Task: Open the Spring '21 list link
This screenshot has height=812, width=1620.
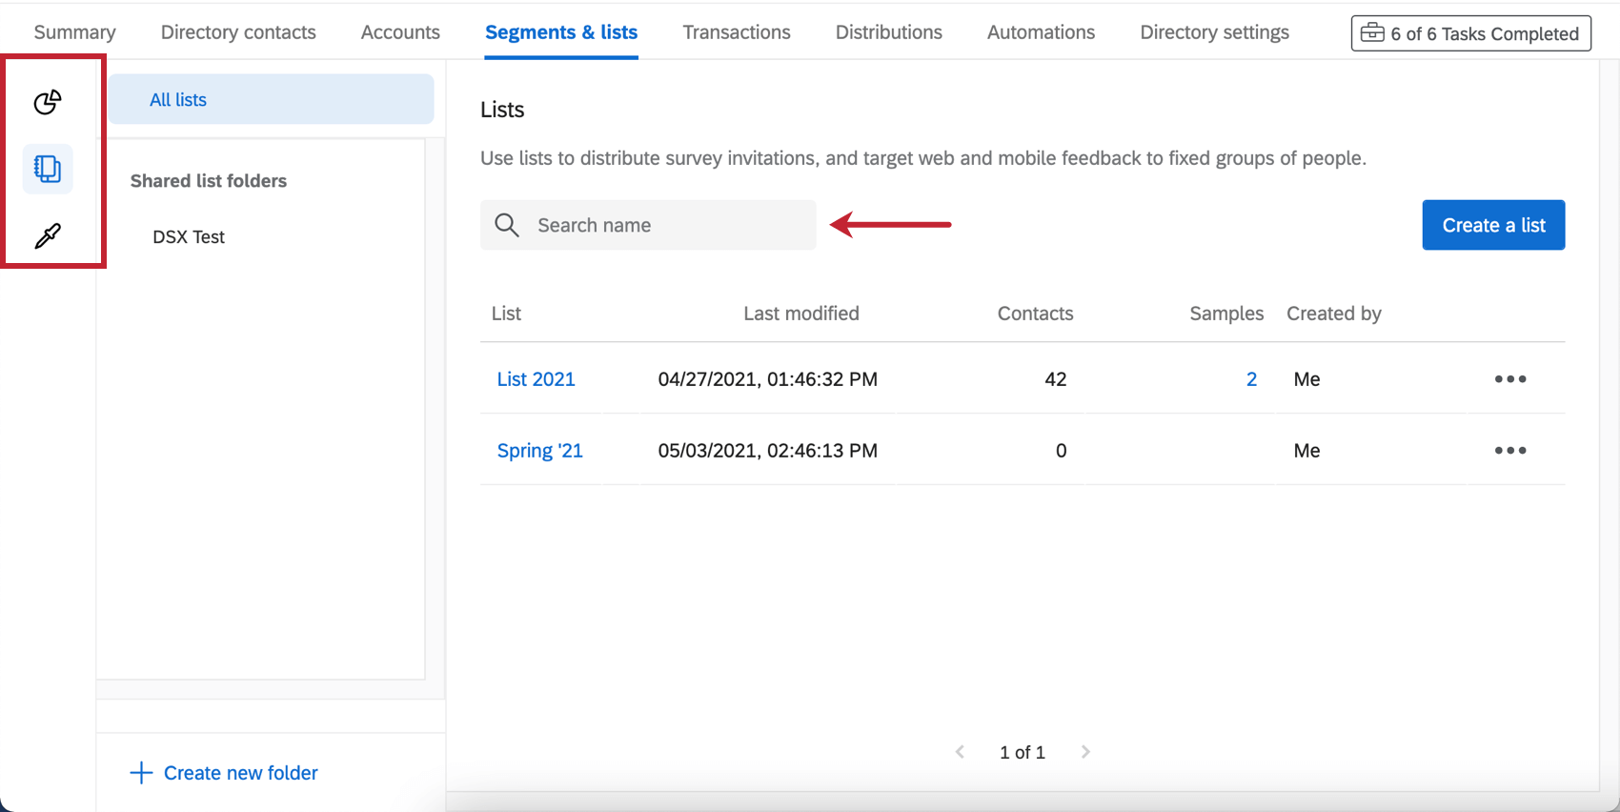Action: coord(539,451)
